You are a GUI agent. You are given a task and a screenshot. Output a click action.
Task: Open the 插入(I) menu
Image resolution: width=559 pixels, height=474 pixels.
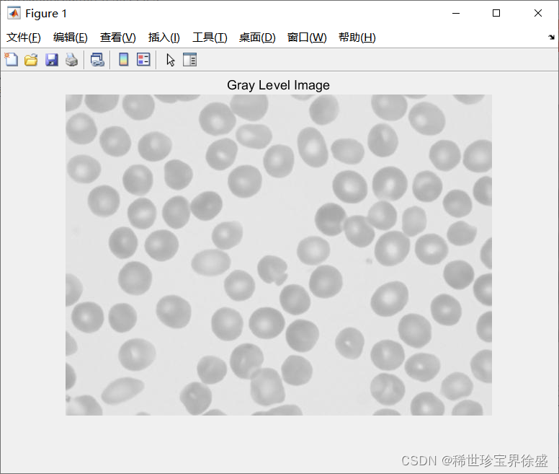pyautogui.click(x=164, y=38)
